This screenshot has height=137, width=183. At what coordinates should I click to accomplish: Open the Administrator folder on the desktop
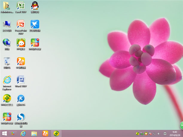point(7,6)
